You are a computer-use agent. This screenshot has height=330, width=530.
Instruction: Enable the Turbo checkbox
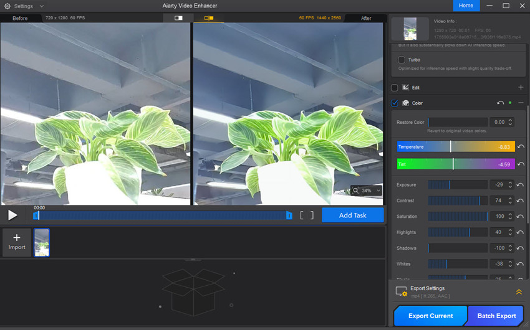pos(401,60)
